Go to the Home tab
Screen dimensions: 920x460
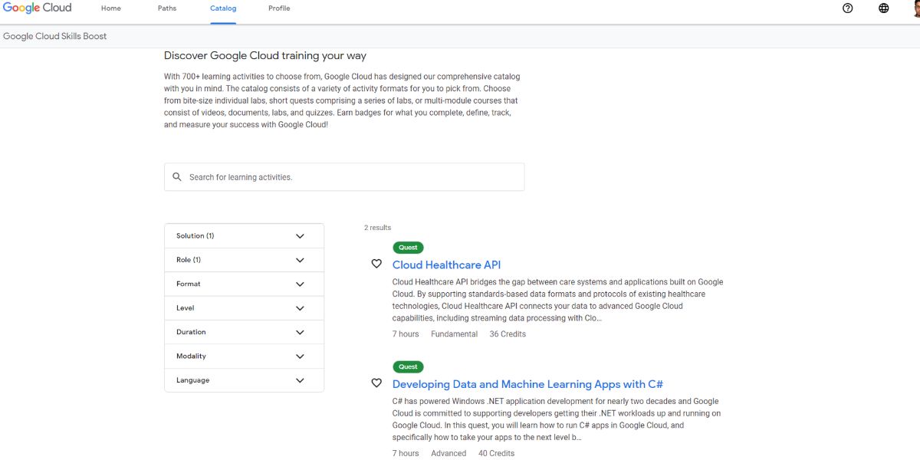(x=111, y=8)
